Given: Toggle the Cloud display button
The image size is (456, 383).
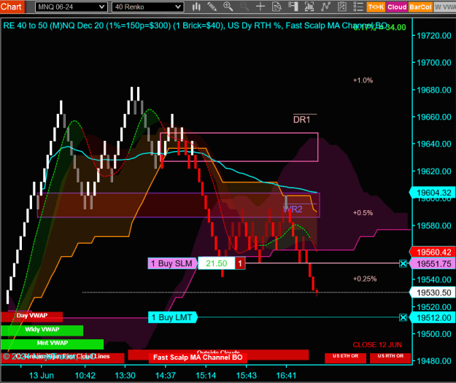Looking at the screenshot, I should pyautogui.click(x=397, y=7).
